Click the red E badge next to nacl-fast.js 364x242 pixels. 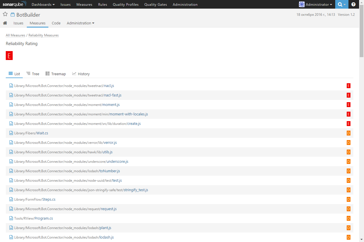tap(348, 95)
